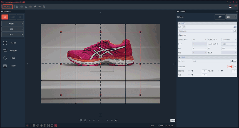Click the profile save button
239x128 pixels.
220,17
